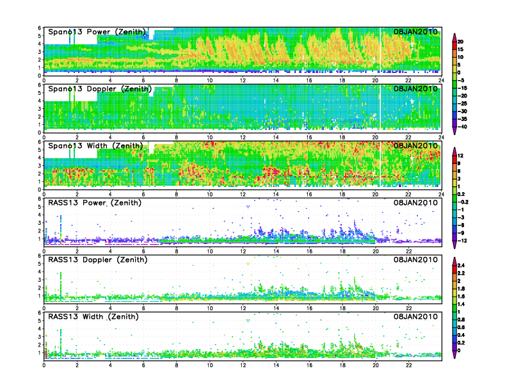This screenshot has height=392, width=507.
Task: Click hour 22 tick under RASS13 Width plot
Action: coord(408,365)
